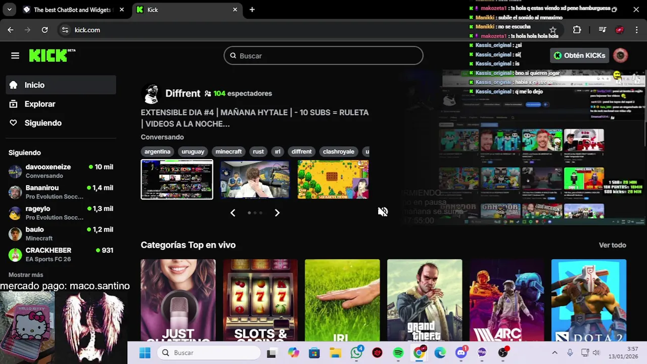Screen dimensions: 647x364
Task: Click the Obtén KICKs button
Action: pyautogui.click(x=579, y=56)
